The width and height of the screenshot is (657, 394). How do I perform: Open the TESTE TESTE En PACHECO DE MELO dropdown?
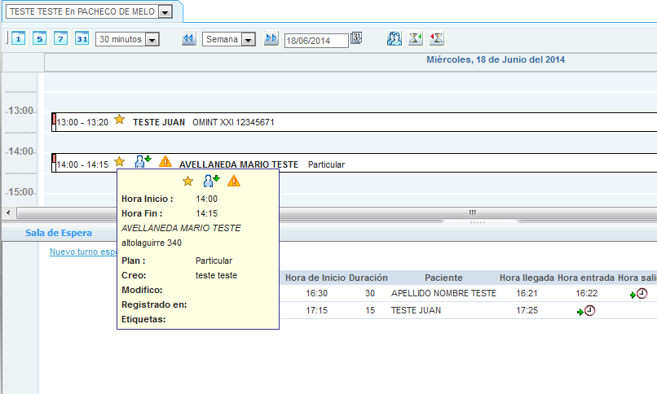165,12
